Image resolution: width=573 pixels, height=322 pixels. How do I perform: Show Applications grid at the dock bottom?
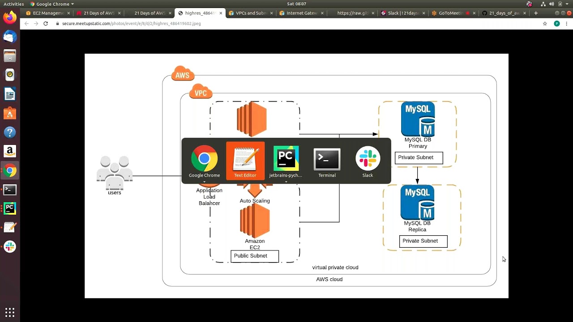click(10, 312)
